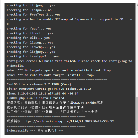Click the 'checking for libXpm... no' line
Screen dimensions: 138x138
click(29, 10)
